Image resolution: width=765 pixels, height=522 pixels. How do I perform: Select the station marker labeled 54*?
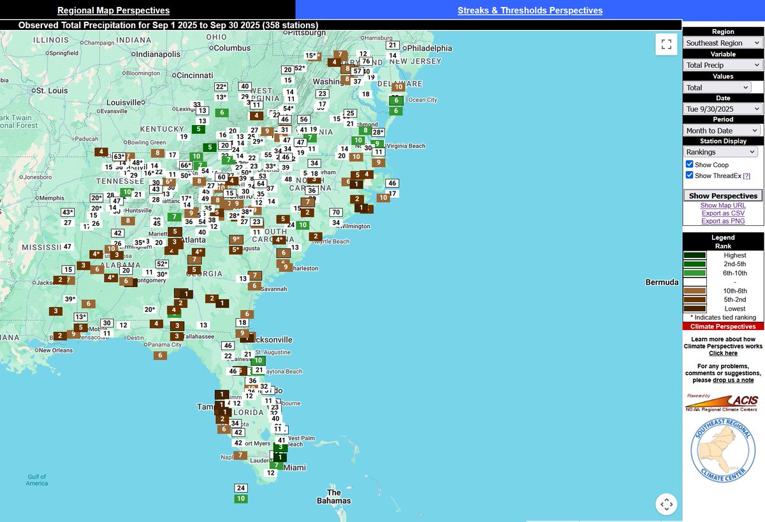[x=289, y=108]
